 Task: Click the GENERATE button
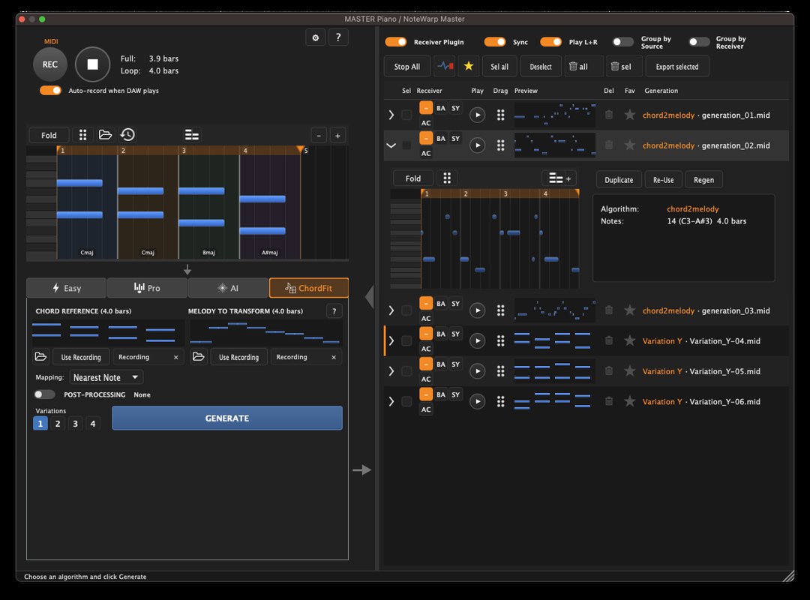[226, 418]
